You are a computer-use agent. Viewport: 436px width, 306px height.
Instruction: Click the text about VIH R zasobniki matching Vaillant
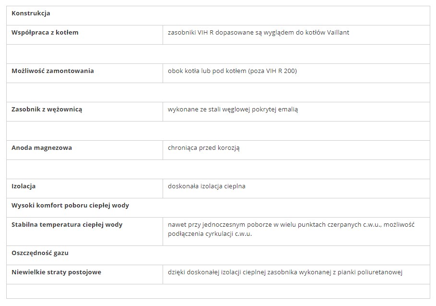[261, 33]
